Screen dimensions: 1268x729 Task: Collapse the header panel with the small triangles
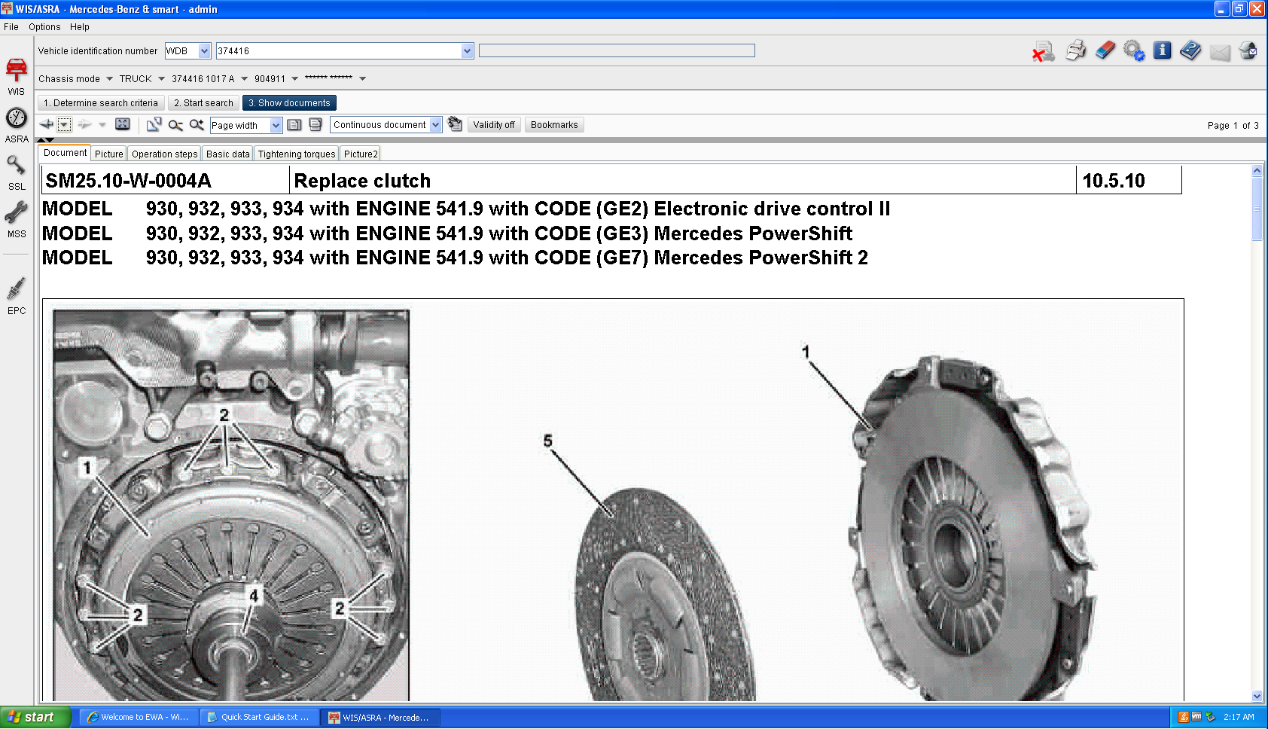(x=45, y=140)
